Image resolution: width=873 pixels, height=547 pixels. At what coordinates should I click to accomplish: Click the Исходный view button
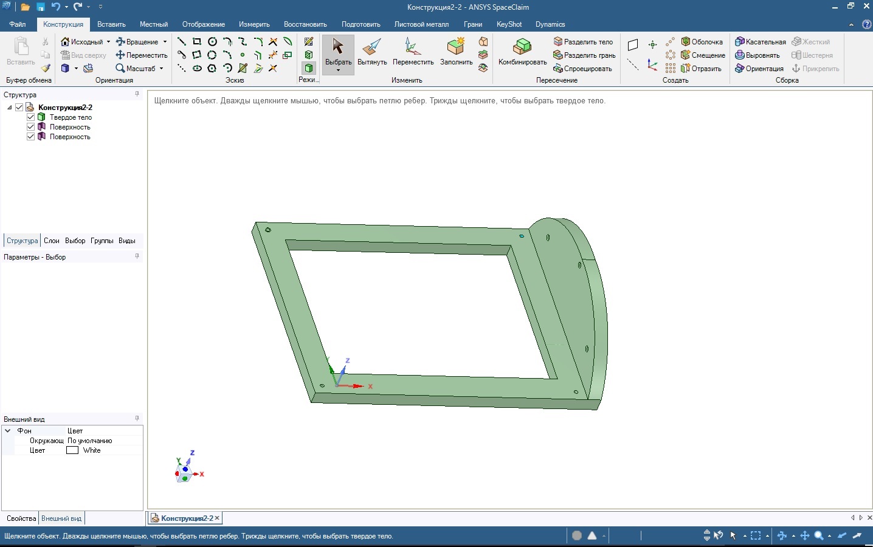(82, 42)
